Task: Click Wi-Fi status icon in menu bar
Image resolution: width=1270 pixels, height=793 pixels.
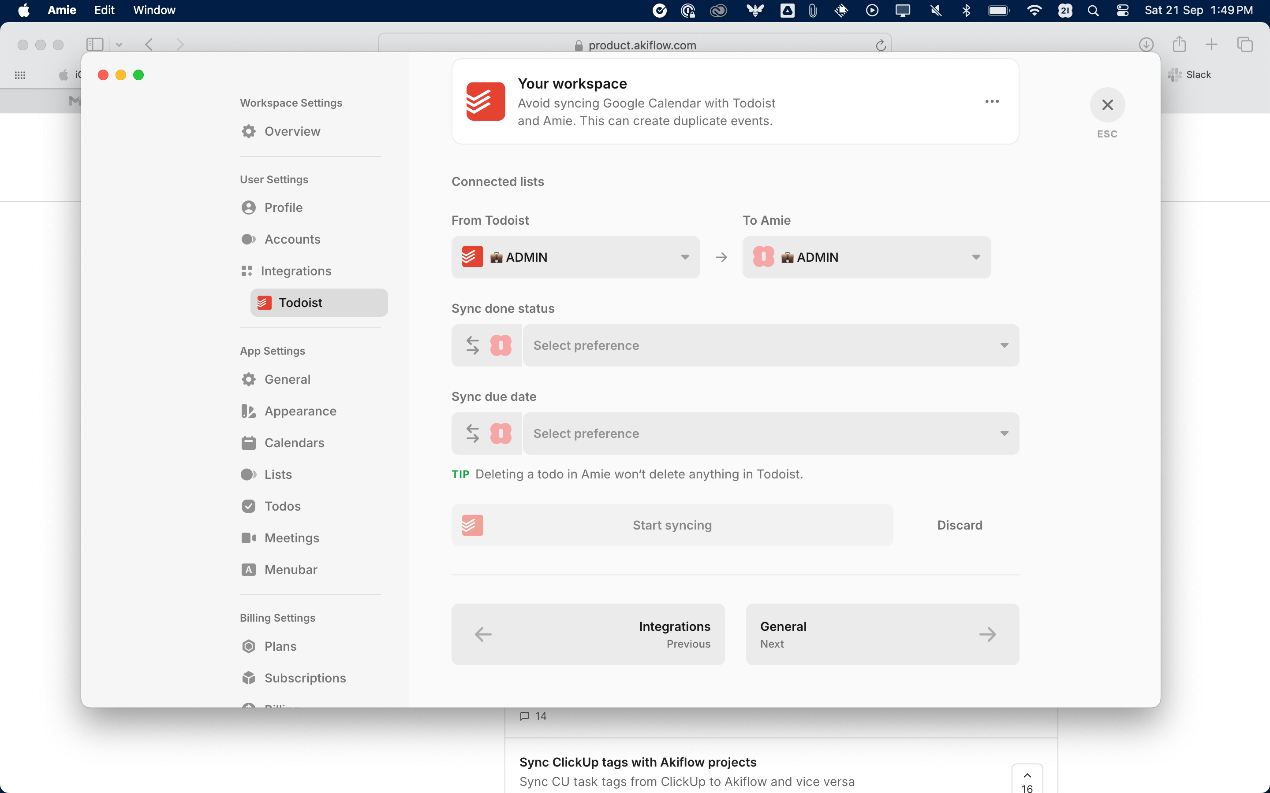Action: coord(1035,11)
